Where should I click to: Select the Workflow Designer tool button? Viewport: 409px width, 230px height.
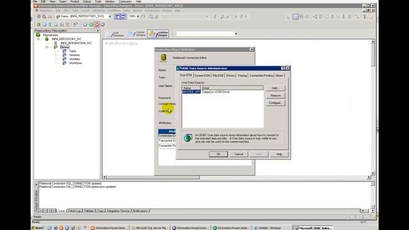[x=158, y=34]
